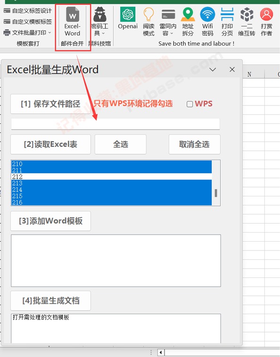Screen dimensions: 280x357
Task: Click the 全选 button
Action: point(121,144)
